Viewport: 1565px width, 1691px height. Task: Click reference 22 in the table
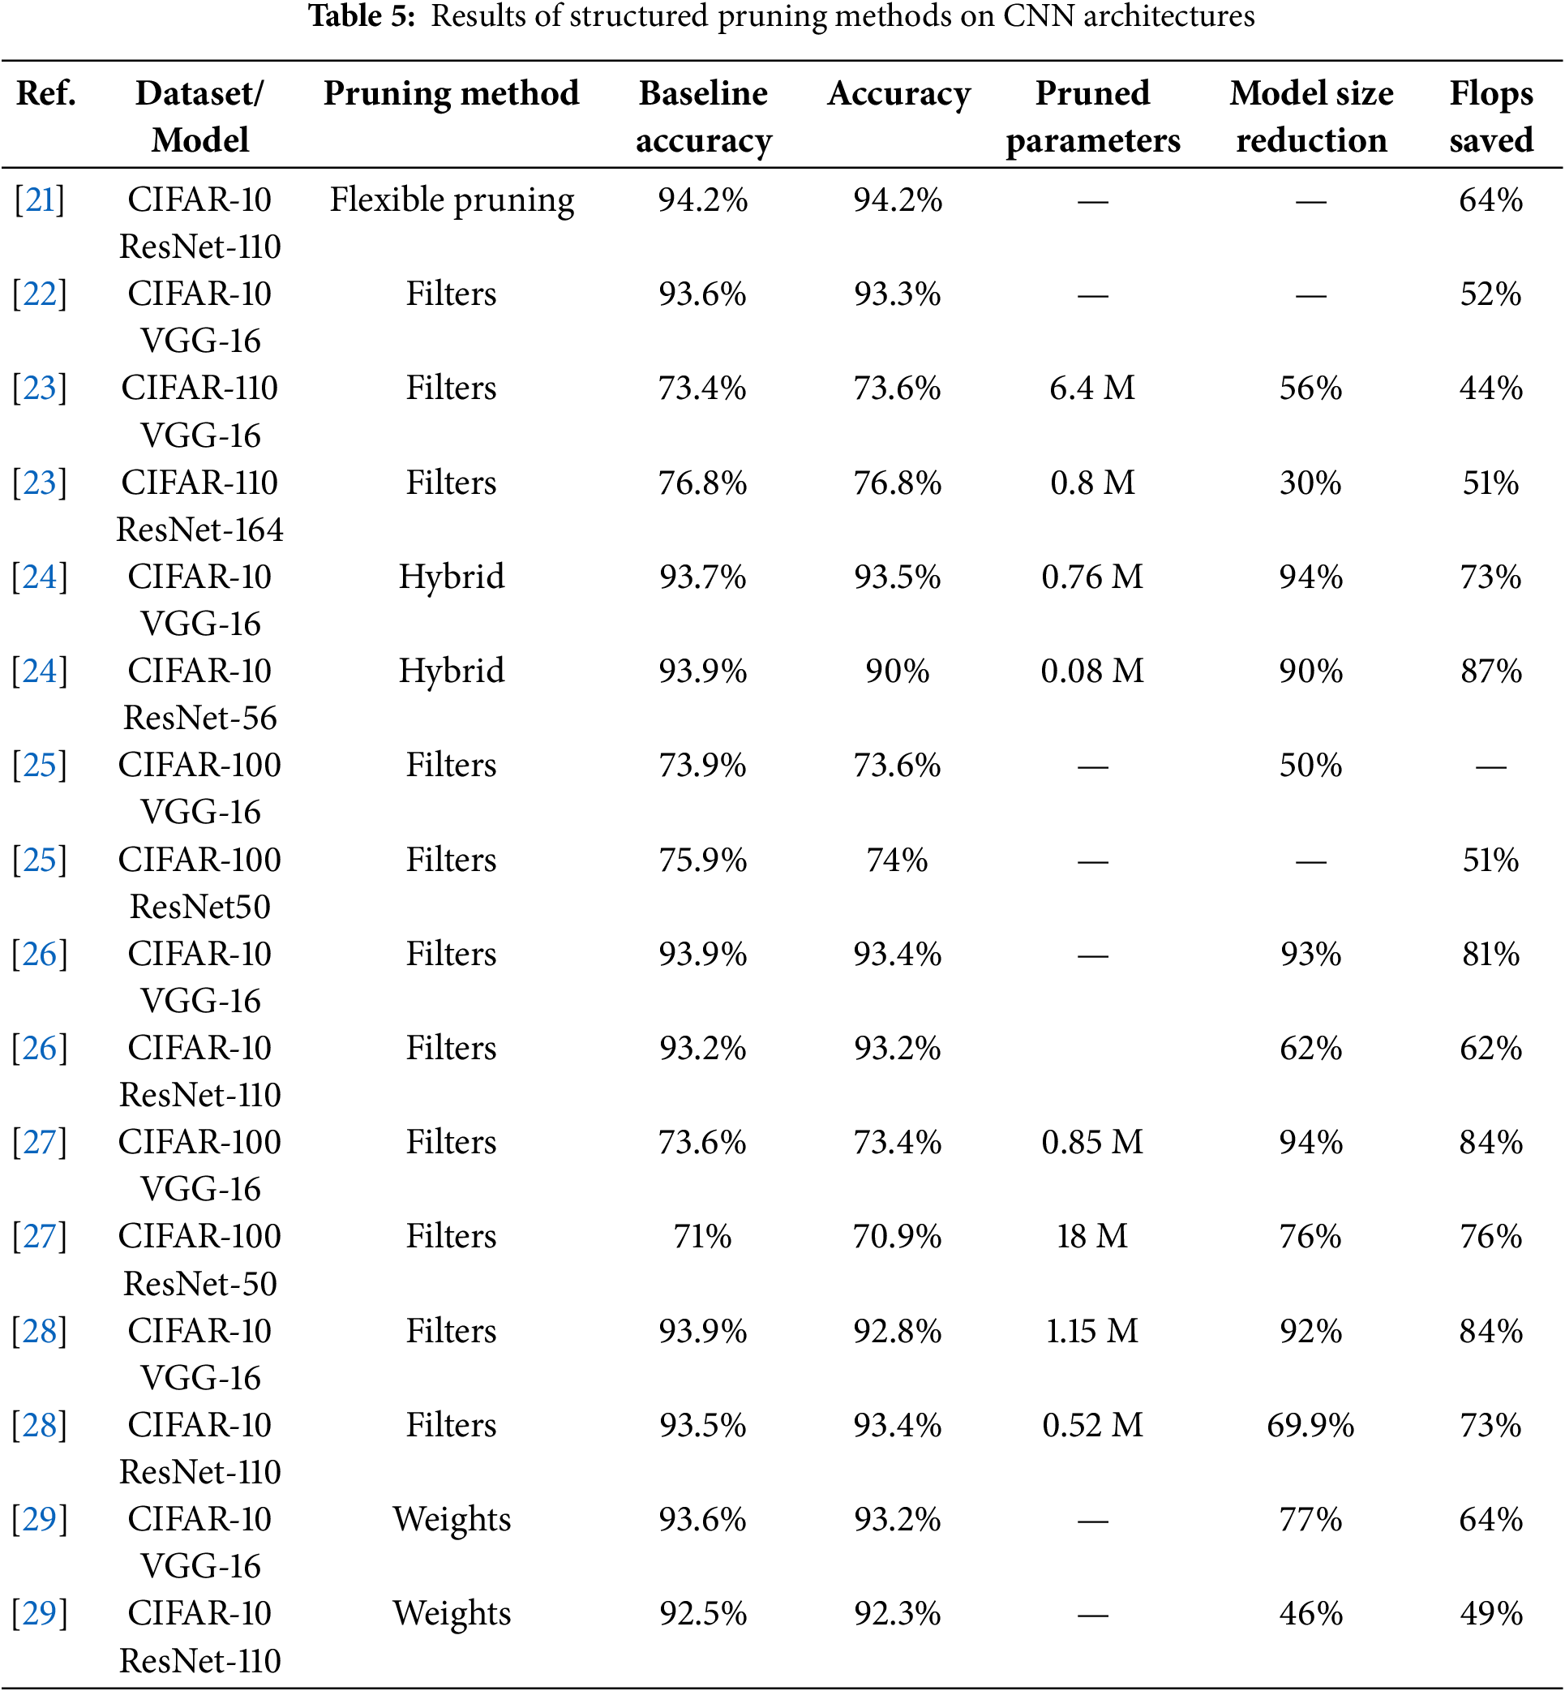coord(40,295)
